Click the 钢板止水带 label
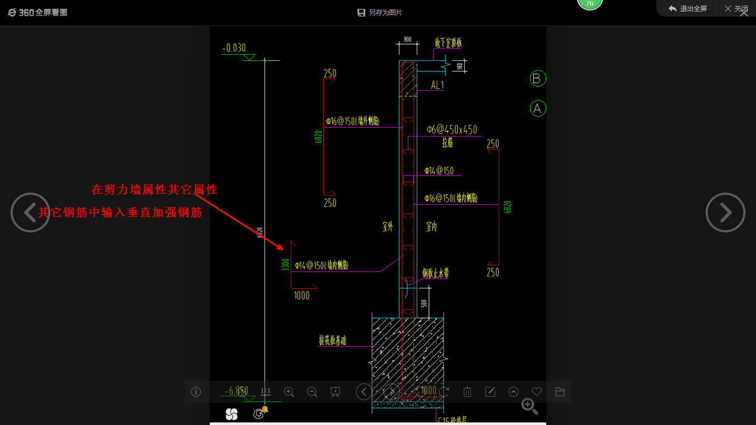Screen dimensions: 756x425 436,273
